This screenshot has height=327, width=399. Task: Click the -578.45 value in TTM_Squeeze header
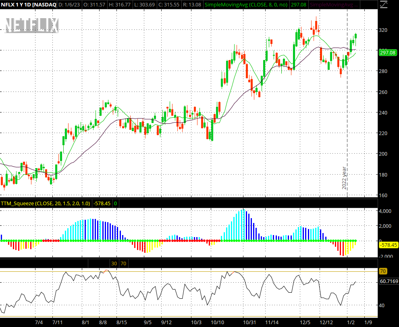(102, 203)
